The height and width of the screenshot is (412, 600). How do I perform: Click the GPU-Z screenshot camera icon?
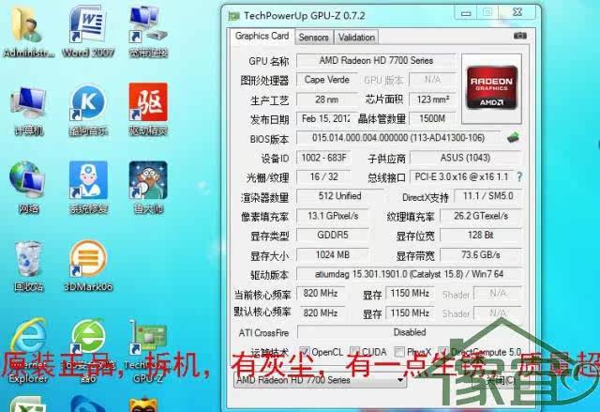coord(520,36)
